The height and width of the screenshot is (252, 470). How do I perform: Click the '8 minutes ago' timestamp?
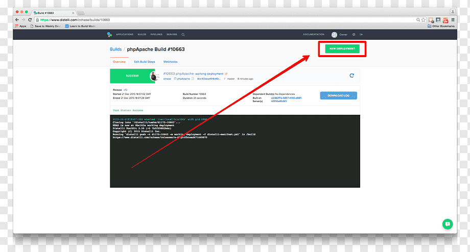point(245,79)
